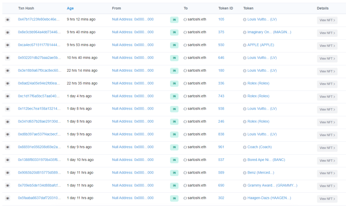Open transaction hash 0x3e18b9a67f0cac8ec60...
This screenshot has width=346, height=206.
click(x=40, y=70)
